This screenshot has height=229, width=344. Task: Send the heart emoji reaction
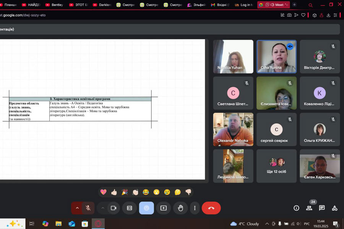[103, 192]
